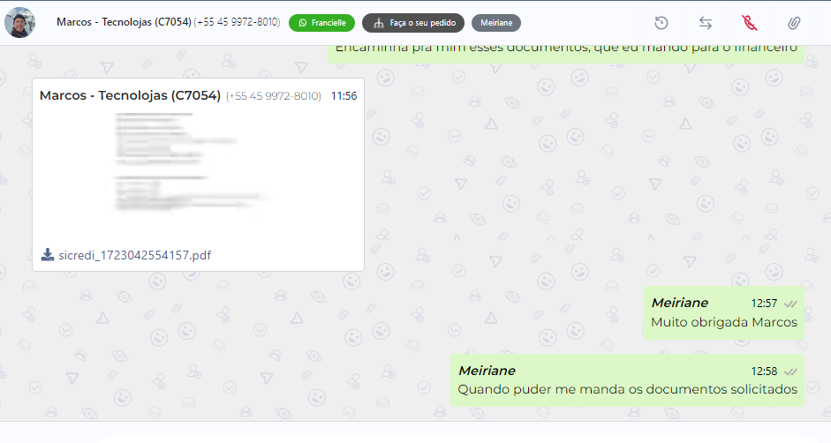Open the paperclip attachment icon
Image resolution: width=831 pixels, height=443 pixels.
coord(793,23)
